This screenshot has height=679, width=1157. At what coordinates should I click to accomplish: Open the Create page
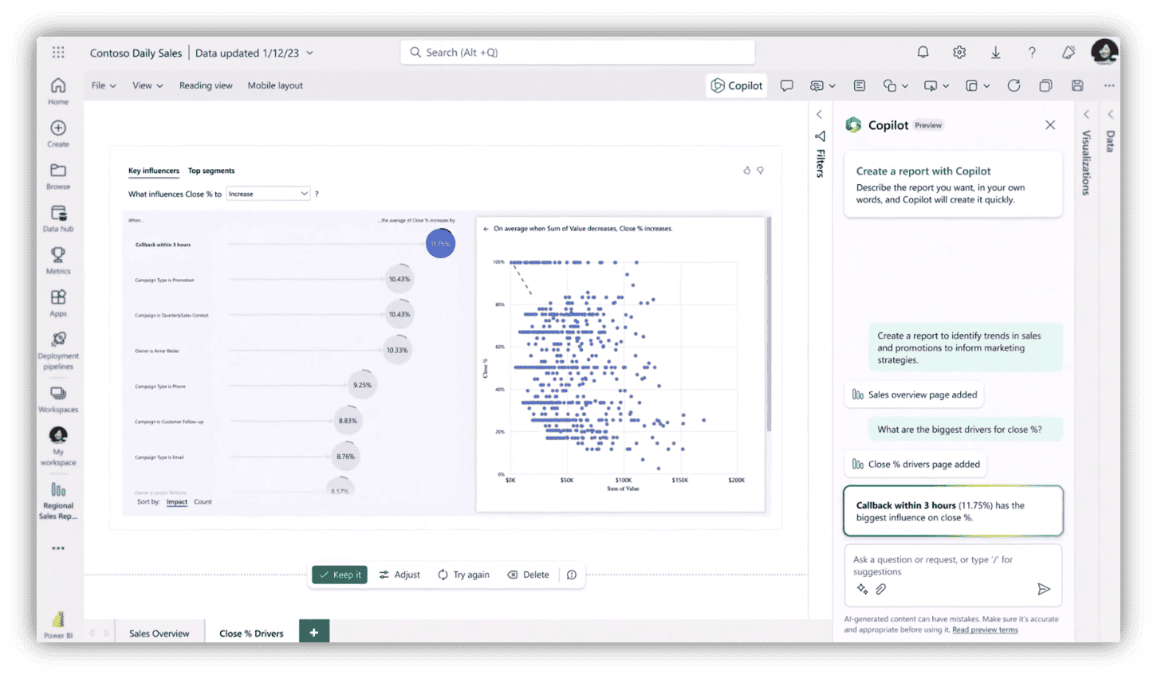(x=58, y=134)
